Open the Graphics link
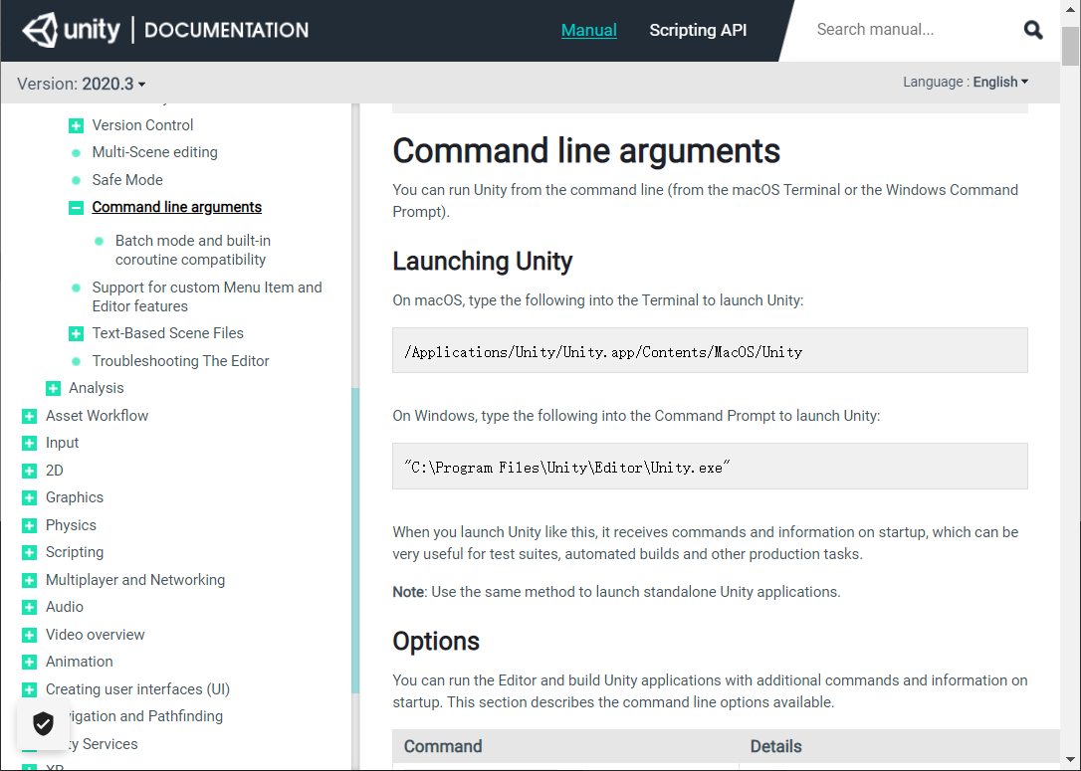 [x=75, y=497]
